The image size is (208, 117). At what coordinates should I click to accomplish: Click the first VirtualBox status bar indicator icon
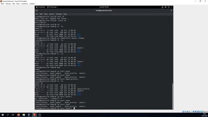tap(183, 111)
